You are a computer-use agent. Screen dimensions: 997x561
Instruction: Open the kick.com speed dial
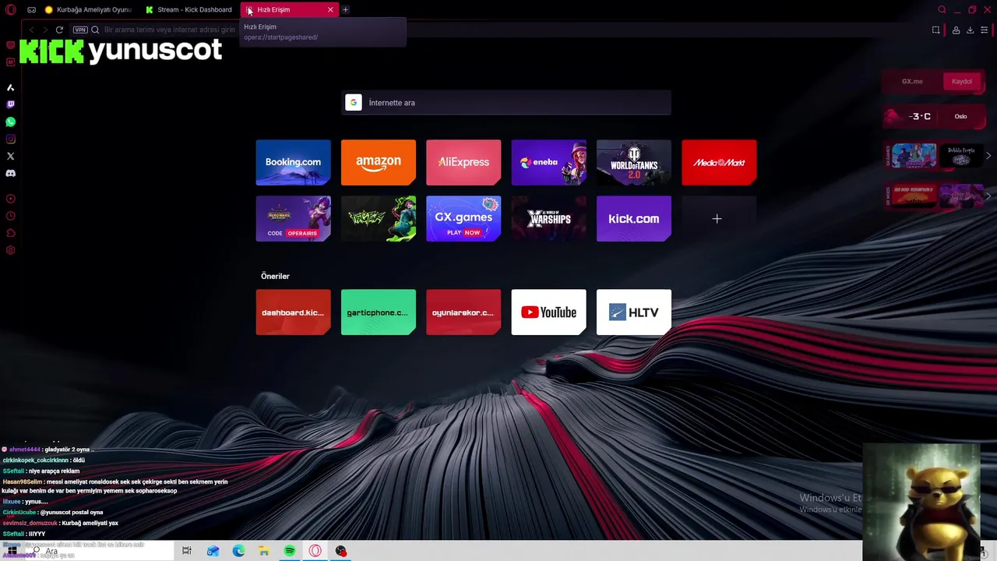click(x=634, y=218)
